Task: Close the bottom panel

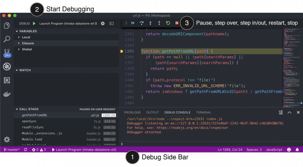Action: [x=298, y=112]
